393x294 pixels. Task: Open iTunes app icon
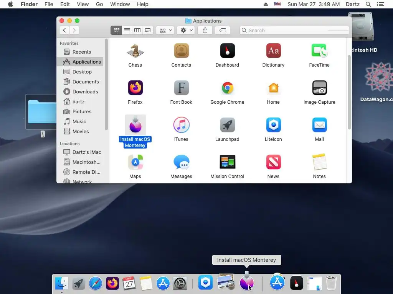(181, 125)
